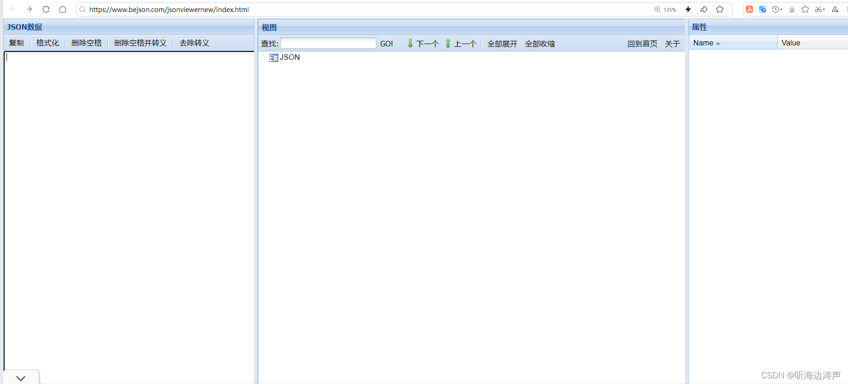Click the JSON数据 panel header
Screen dimensions: 848x384
pyautogui.click(x=129, y=27)
